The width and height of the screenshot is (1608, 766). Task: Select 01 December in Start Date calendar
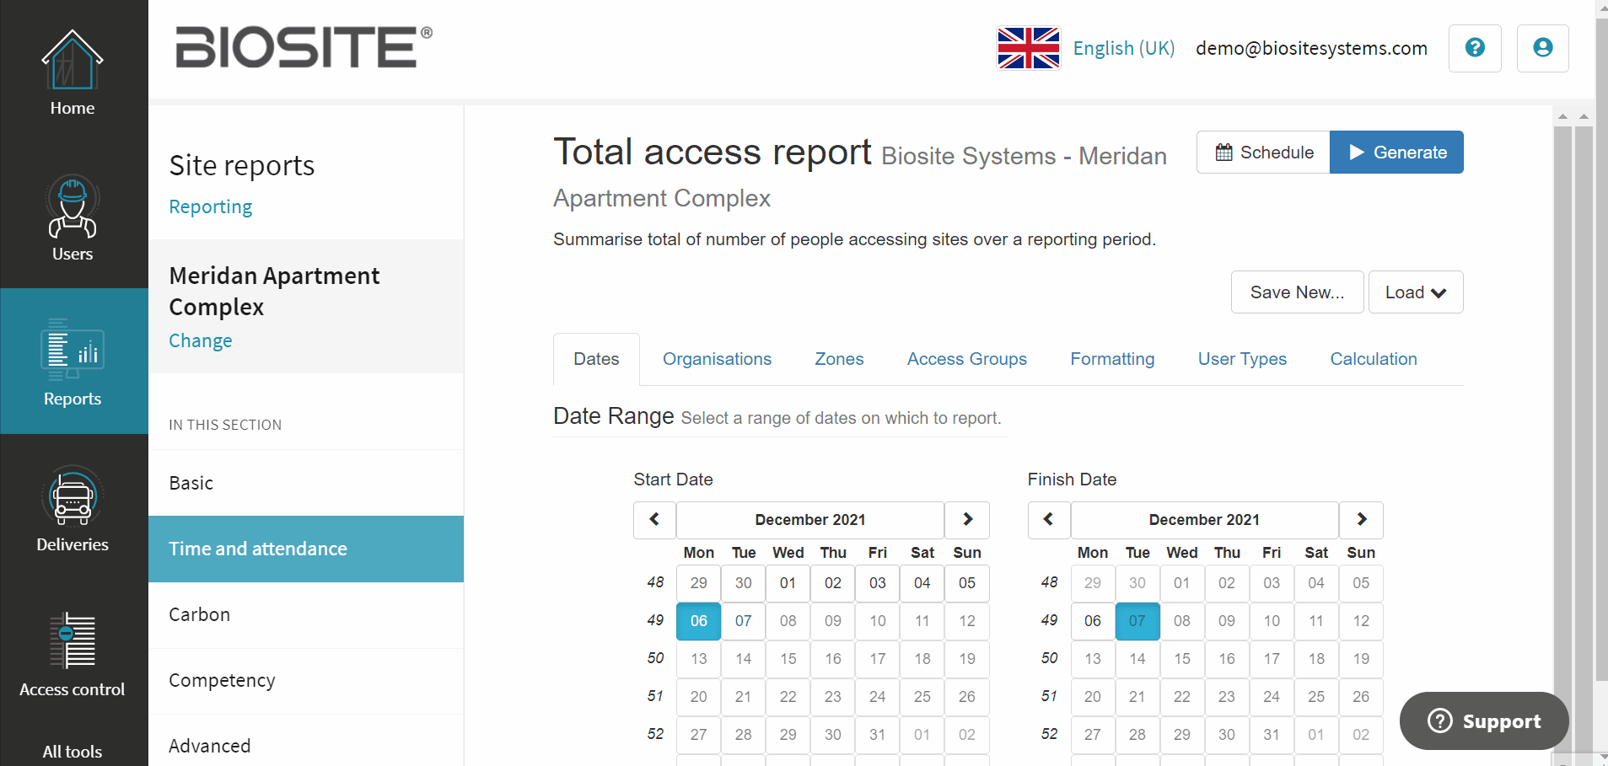(788, 583)
